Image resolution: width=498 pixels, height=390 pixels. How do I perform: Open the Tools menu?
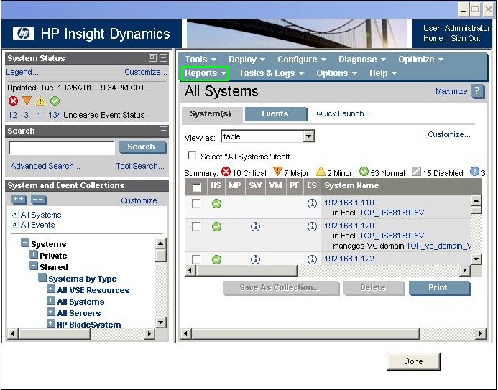pyautogui.click(x=200, y=60)
